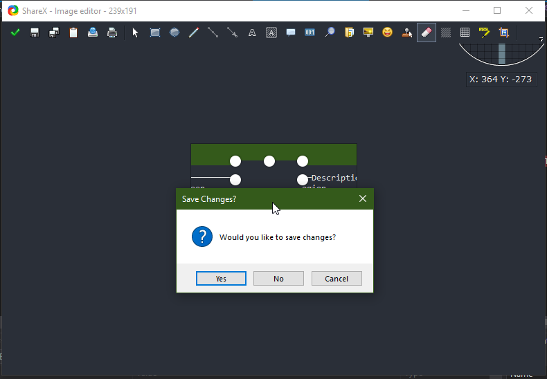Screen dimensions: 547x379
Task: Select the Sticker emoji tool
Action: point(387,33)
